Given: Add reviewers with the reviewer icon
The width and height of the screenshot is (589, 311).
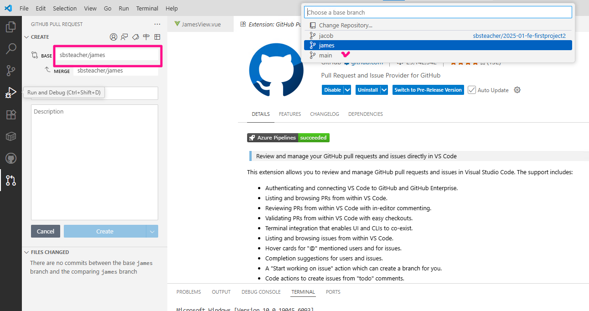Looking at the screenshot, I should coord(124,37).
